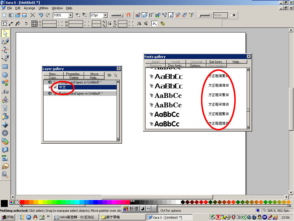Pick the red swatch on the colour line
294x221 pixels.
[22, 202]
